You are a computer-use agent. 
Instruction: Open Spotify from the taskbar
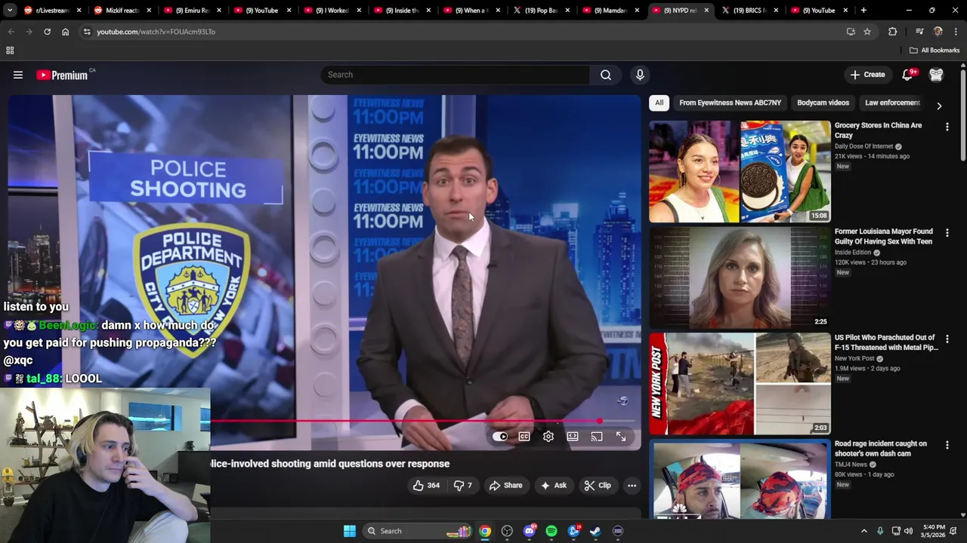(551, 531)
